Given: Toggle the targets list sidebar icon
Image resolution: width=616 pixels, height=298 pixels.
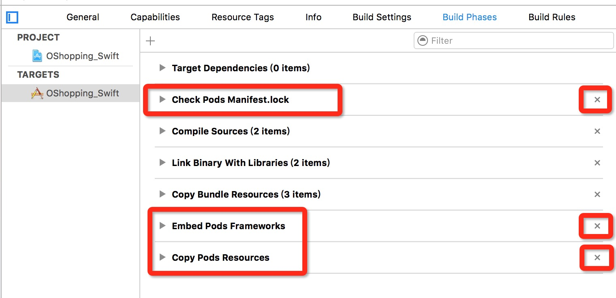Looking at the screenshot, I should pyautogui.click(x=13, y=17).
